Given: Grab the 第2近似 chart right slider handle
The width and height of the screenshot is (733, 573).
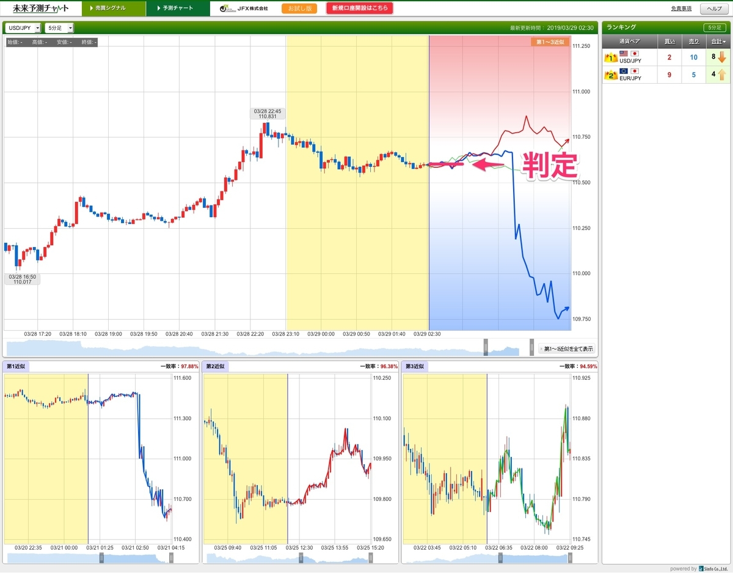Looking at the screenshot, I should coord(370,558).
